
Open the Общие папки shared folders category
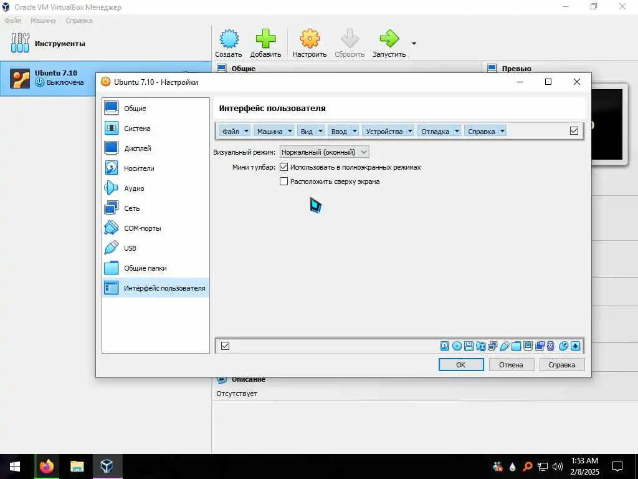[156, 268]
